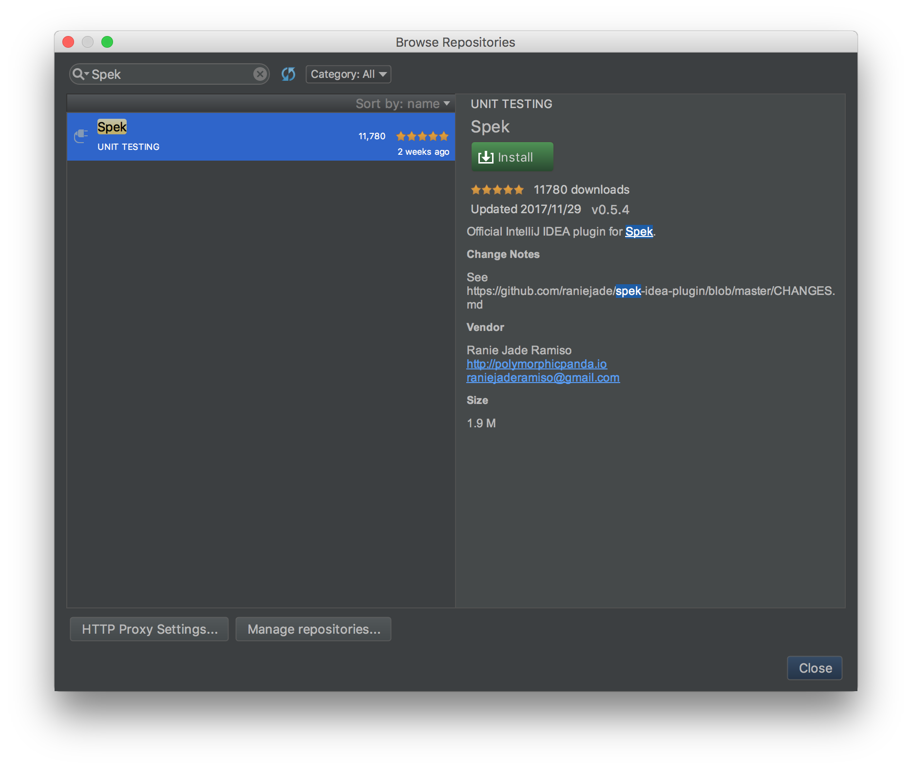Visit vendor site polymorphicpanda.io
912x769 pixels.
click(x=537, y=364)
